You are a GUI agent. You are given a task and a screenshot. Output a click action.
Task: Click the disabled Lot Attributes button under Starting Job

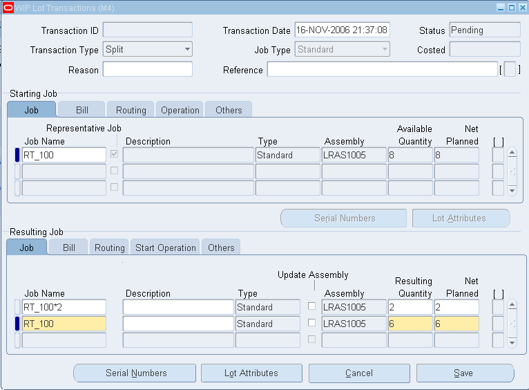(461, 218)
